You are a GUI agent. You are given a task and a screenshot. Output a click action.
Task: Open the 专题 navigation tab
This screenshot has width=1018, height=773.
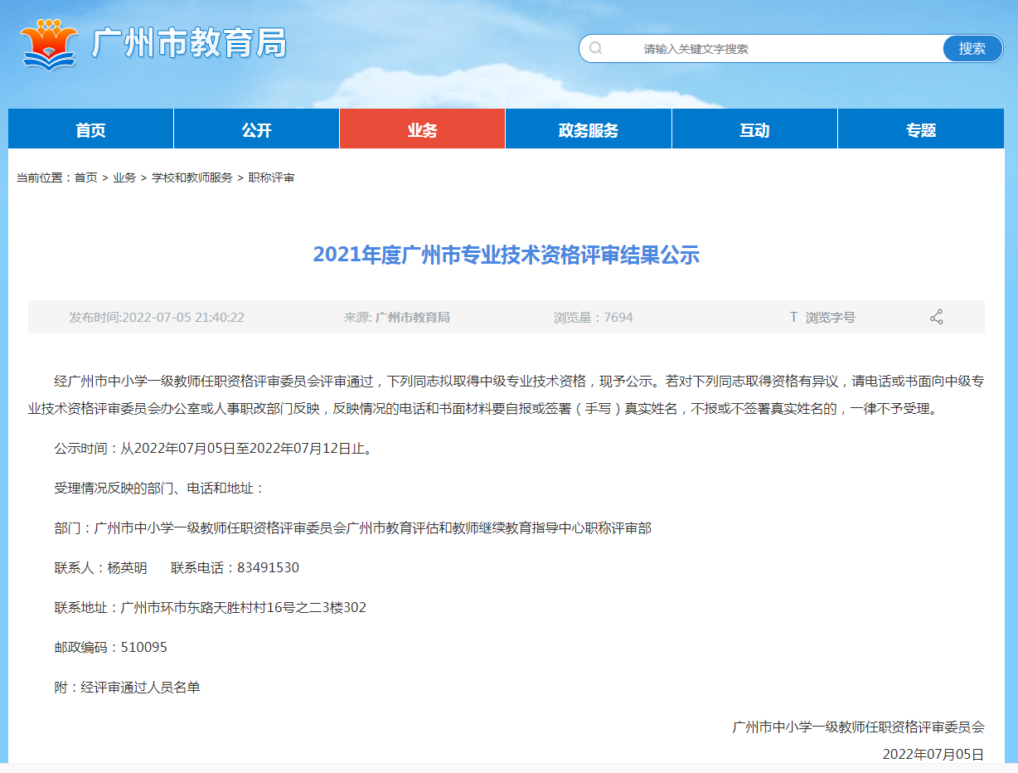(920, 129)
